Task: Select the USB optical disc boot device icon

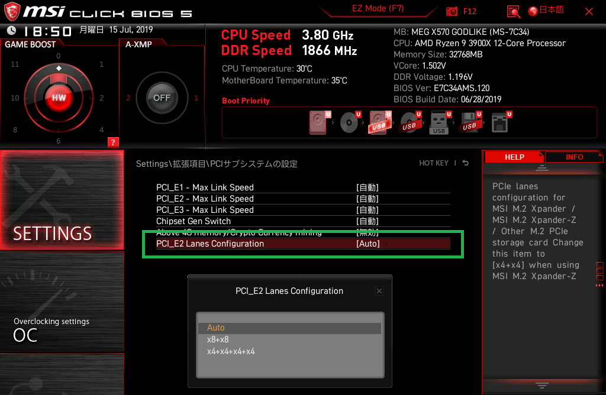Action: click(410, 123)
